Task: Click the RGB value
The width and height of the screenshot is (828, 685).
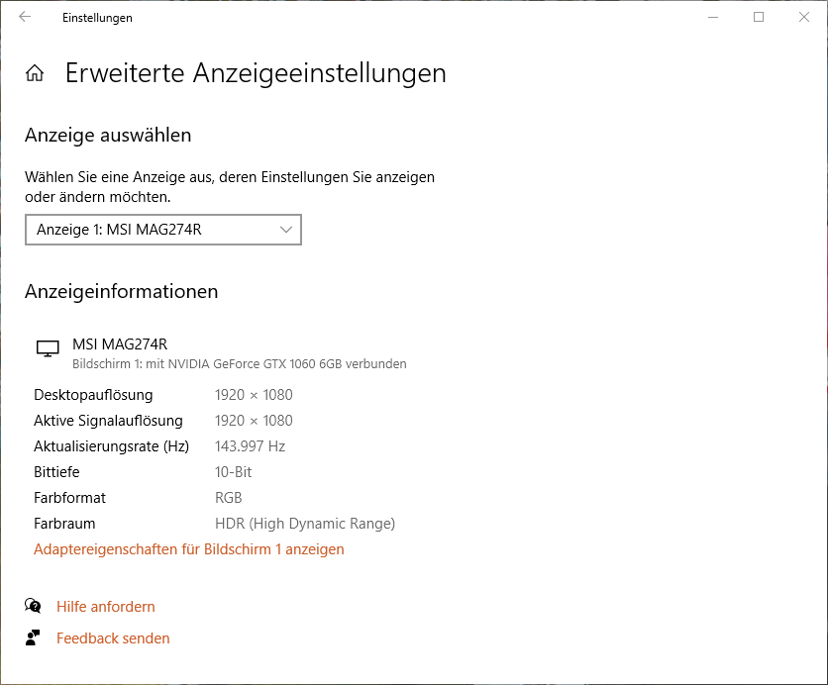Action: click(x=228, y=498)
